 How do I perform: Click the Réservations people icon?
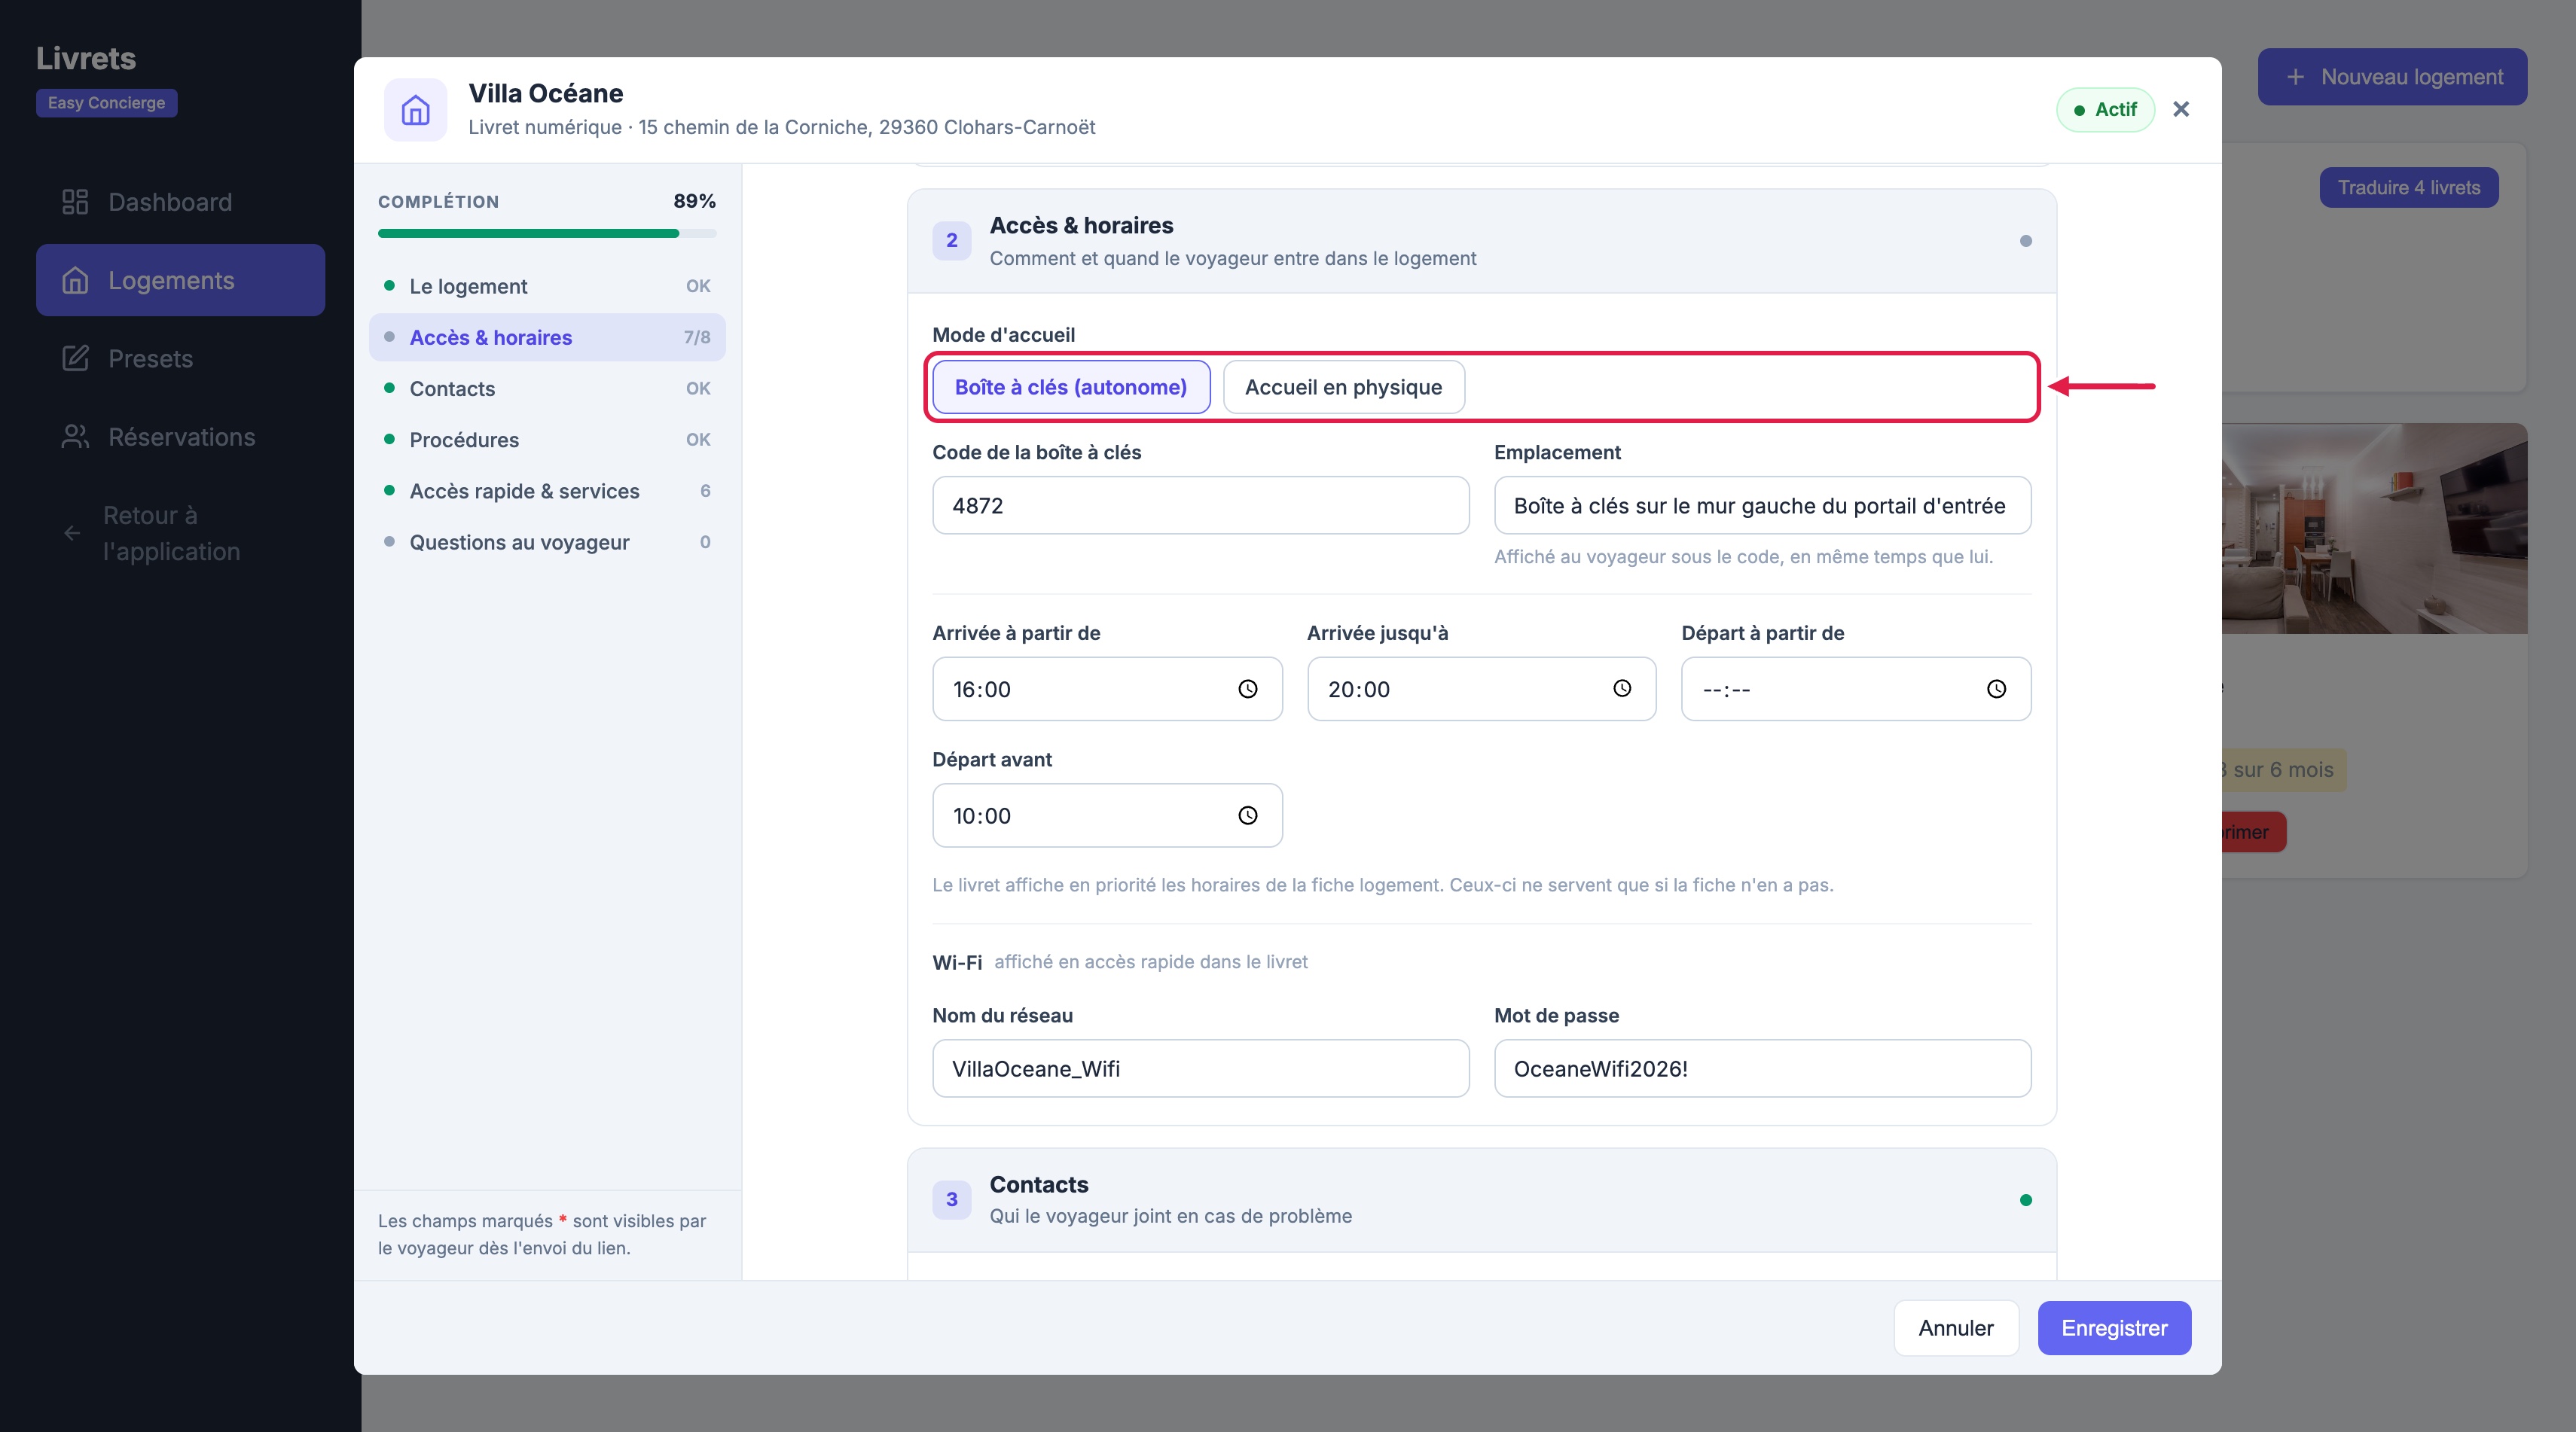[x=75, y=437]
